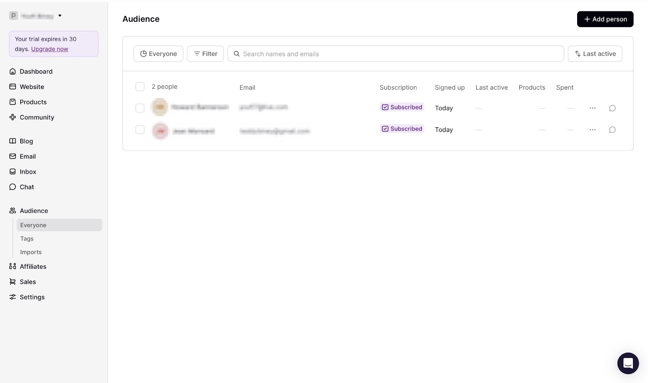The image size is (648, 383).
Task: Click the Audience page heading
Action: pos(141,19)
